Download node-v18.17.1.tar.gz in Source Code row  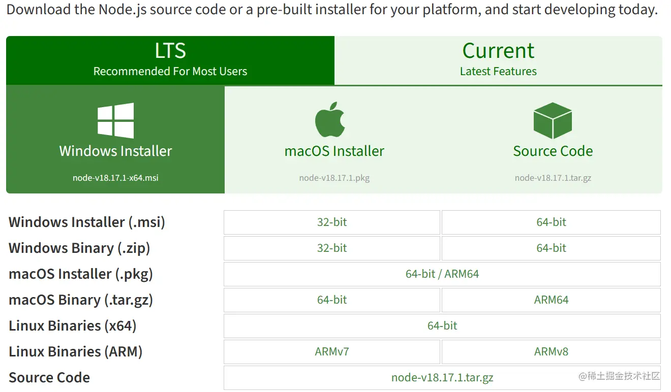coord(442,378)
